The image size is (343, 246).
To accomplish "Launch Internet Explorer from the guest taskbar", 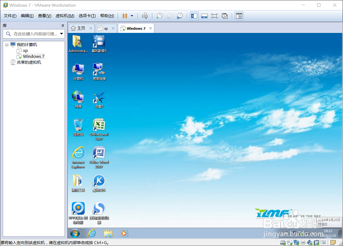I will [x=91, y=233].
